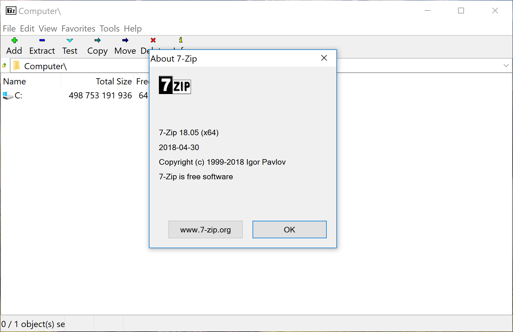
Task: Click the 7z application icon in title bar
Action: tap(11, 11)
